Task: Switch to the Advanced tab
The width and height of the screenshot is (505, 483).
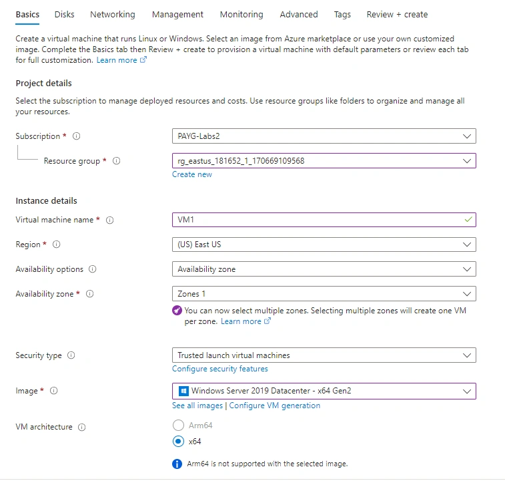Action: (299, 15)
